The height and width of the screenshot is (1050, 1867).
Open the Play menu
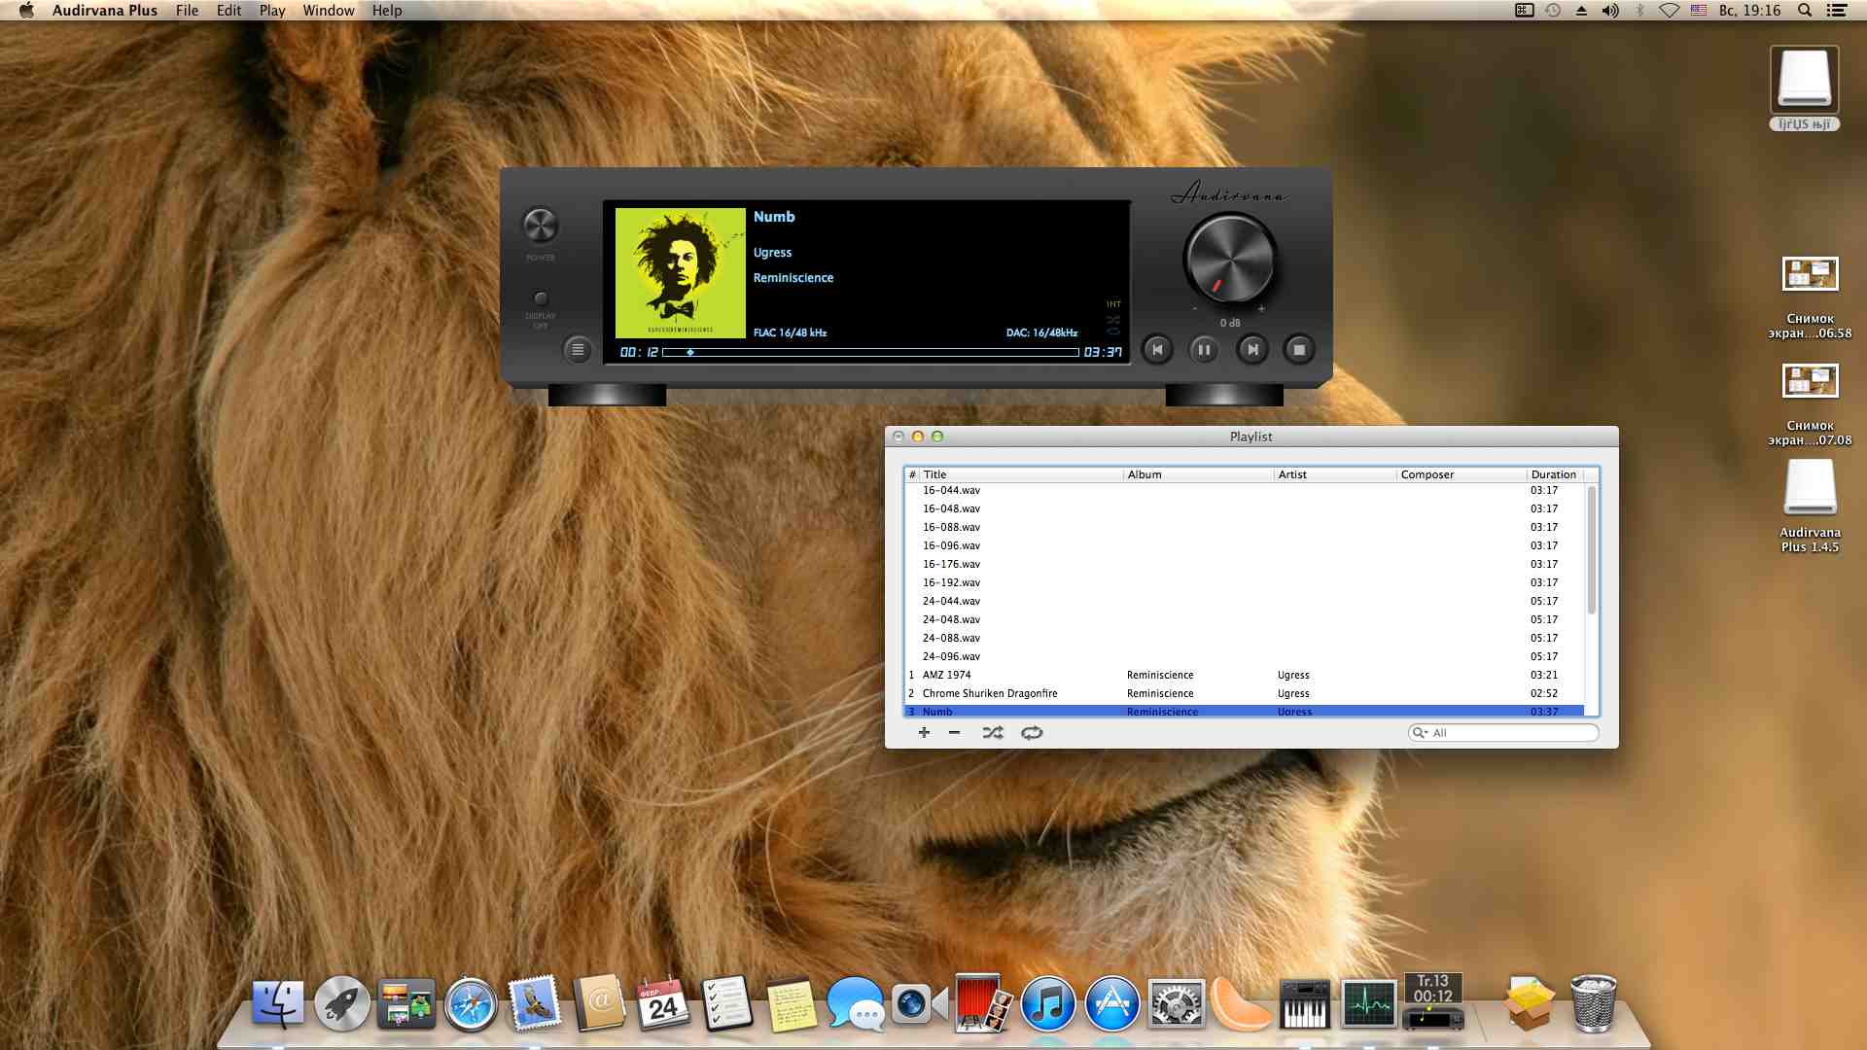271,11
